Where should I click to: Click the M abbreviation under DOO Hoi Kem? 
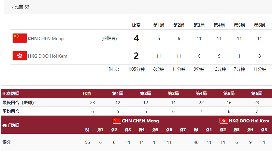pos(196,130)
